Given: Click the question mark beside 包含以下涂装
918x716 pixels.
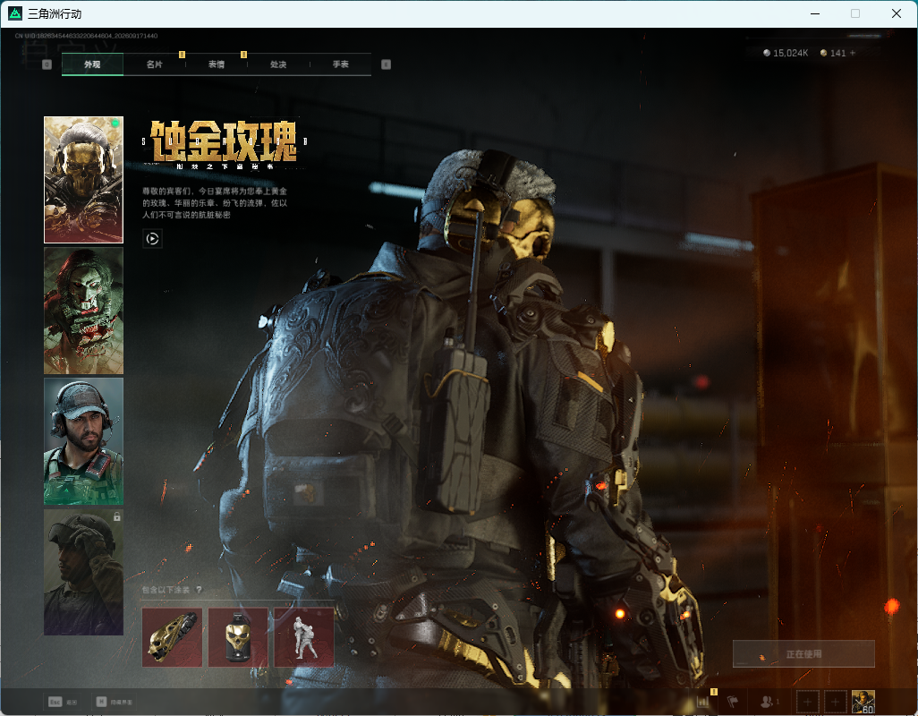Looking at the screenshot, I should (x=199, y=590).
